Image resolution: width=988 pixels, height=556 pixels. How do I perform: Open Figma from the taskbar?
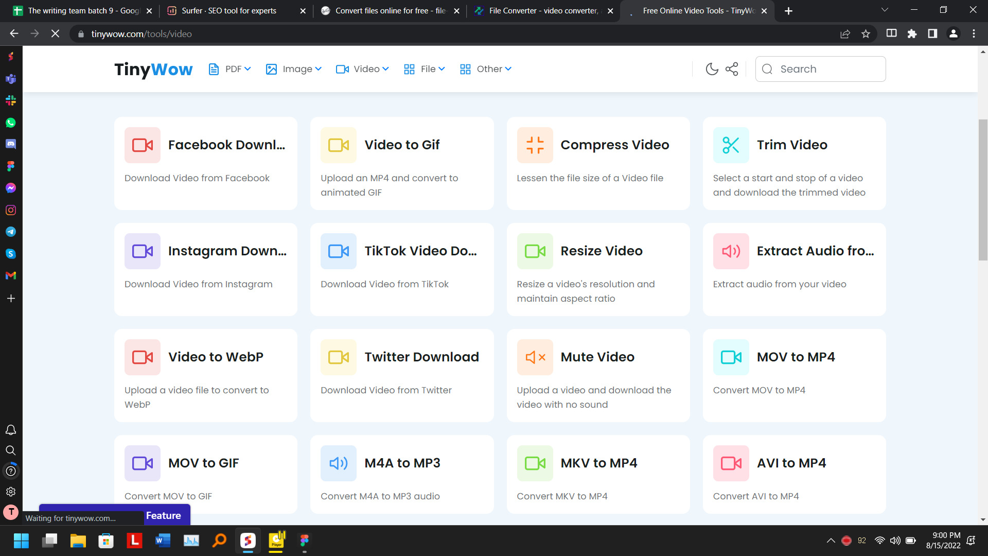pyautogui.click(x=304, y=541)
